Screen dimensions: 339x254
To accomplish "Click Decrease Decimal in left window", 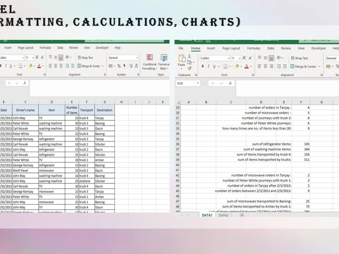I will (136, 66).
